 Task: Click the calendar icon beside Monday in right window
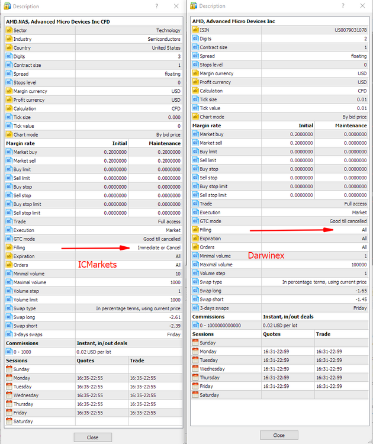(x=195, y=351)
